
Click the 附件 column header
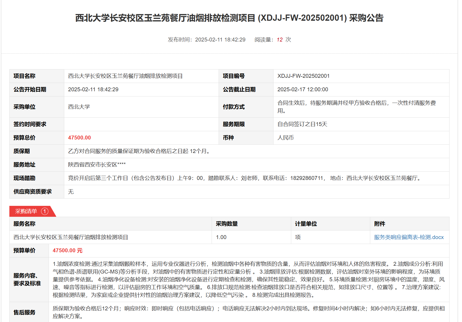point(380,224)
